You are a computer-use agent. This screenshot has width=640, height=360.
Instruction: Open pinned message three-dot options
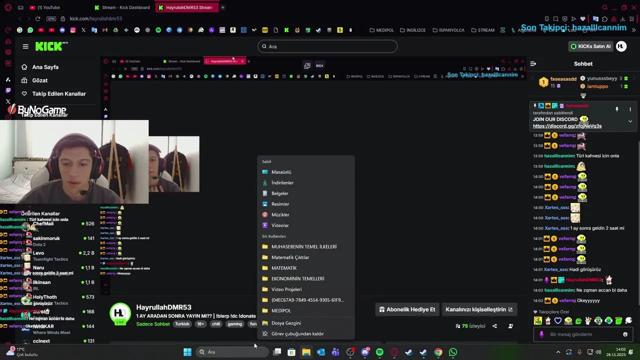coord(630,109)
